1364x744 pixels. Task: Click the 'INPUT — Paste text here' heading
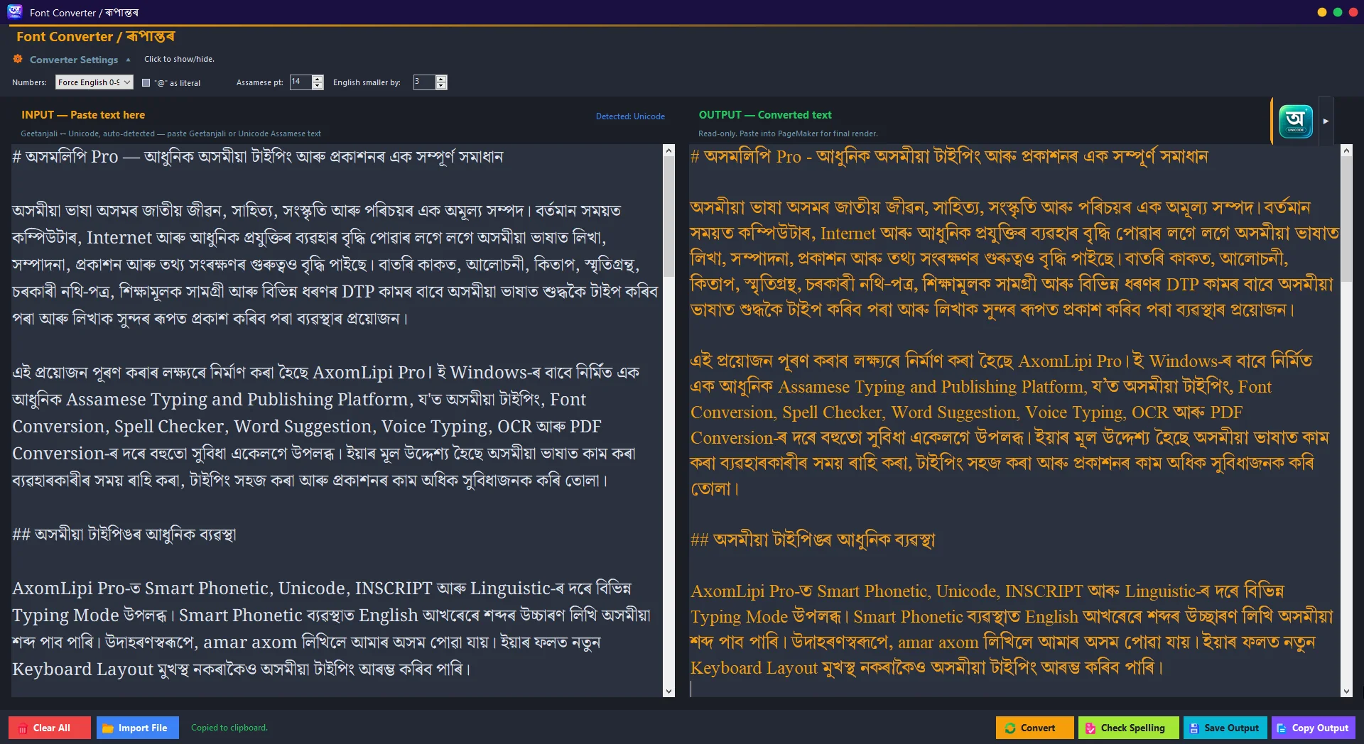click(83, 115)
